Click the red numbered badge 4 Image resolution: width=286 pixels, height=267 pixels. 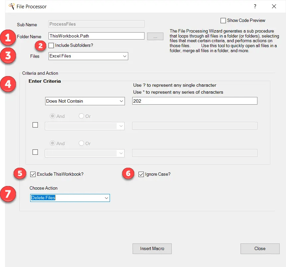pyautogui.click(x=8, y=85)
